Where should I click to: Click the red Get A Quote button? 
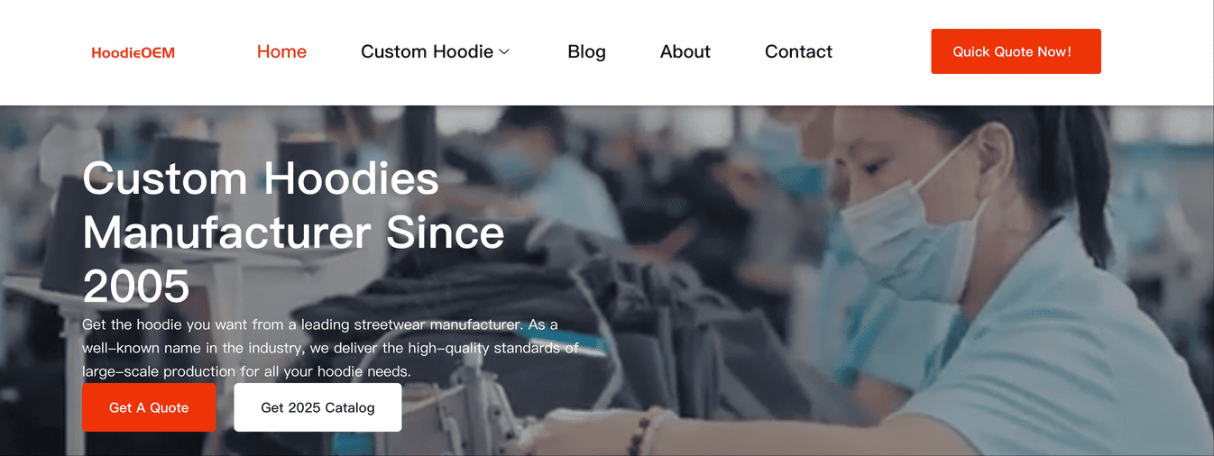(149, 407)
